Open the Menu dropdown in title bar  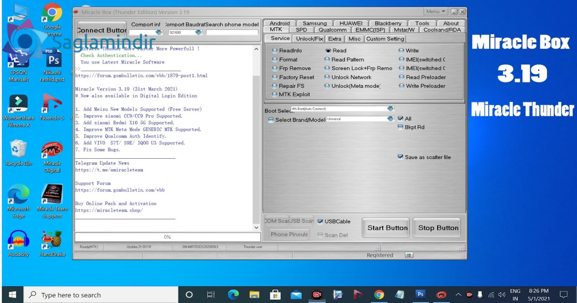click(x=436, y=12)
